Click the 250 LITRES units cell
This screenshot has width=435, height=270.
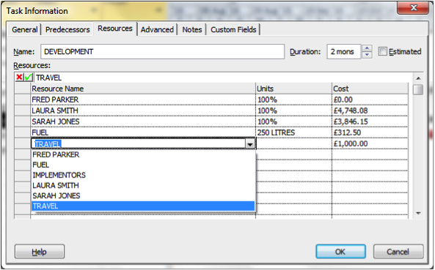[x=294, y=132]
